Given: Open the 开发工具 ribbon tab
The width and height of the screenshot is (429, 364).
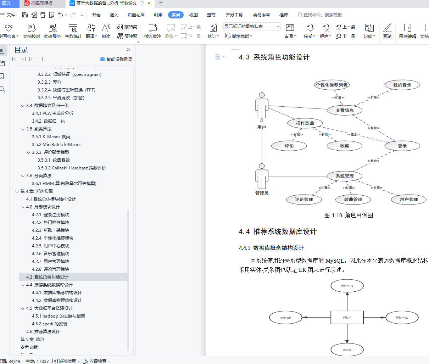Looking at the screenshot, I should coord(234,15).
